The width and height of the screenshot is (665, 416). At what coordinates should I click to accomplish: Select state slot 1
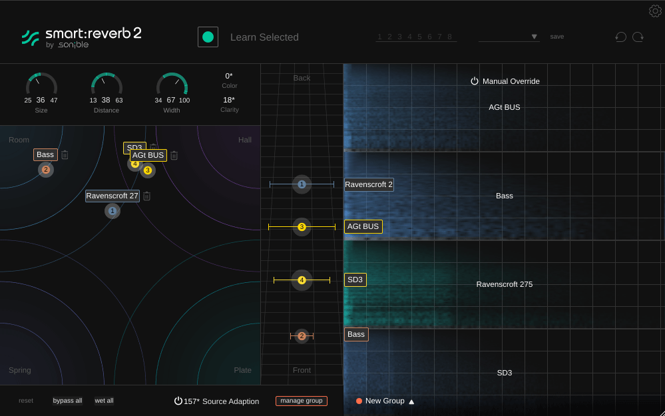click(x=379, y=37)
